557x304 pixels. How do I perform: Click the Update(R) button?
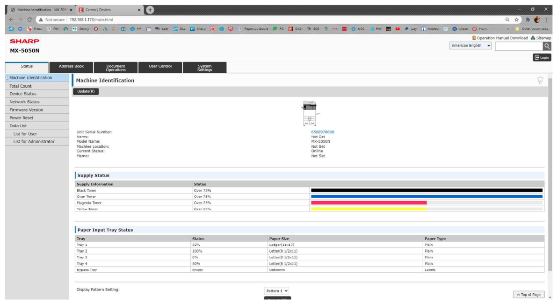coord(86,91)
